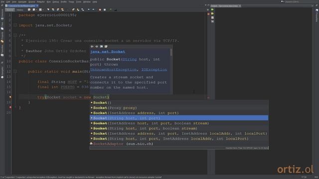Click the Output settings icon below Stop
The image size is (319, 179).
click(x=212, y=21)
